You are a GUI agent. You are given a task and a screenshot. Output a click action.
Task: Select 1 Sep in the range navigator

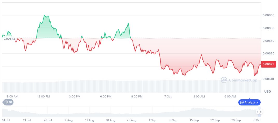pos(152,120)
